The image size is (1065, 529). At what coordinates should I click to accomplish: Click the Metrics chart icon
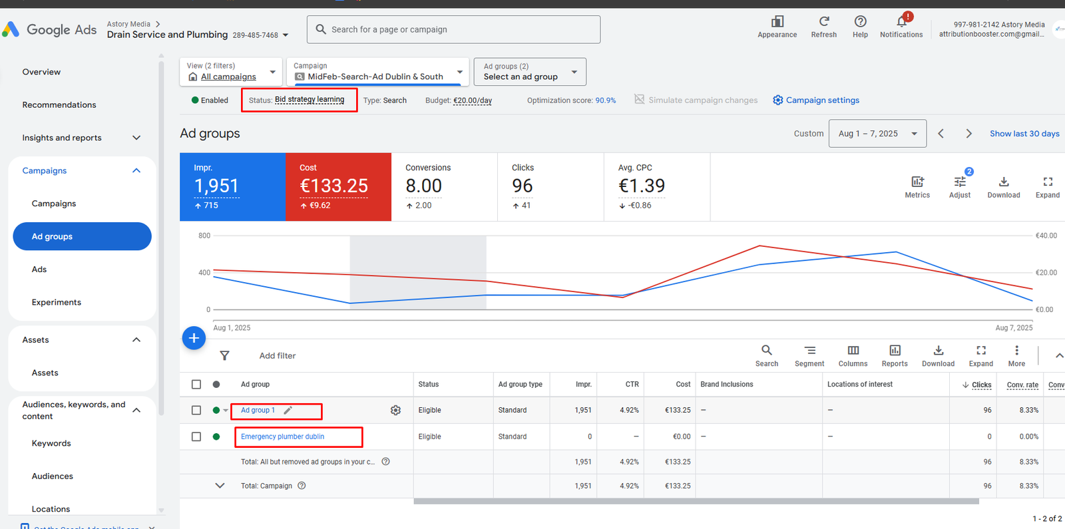point(917,182)
